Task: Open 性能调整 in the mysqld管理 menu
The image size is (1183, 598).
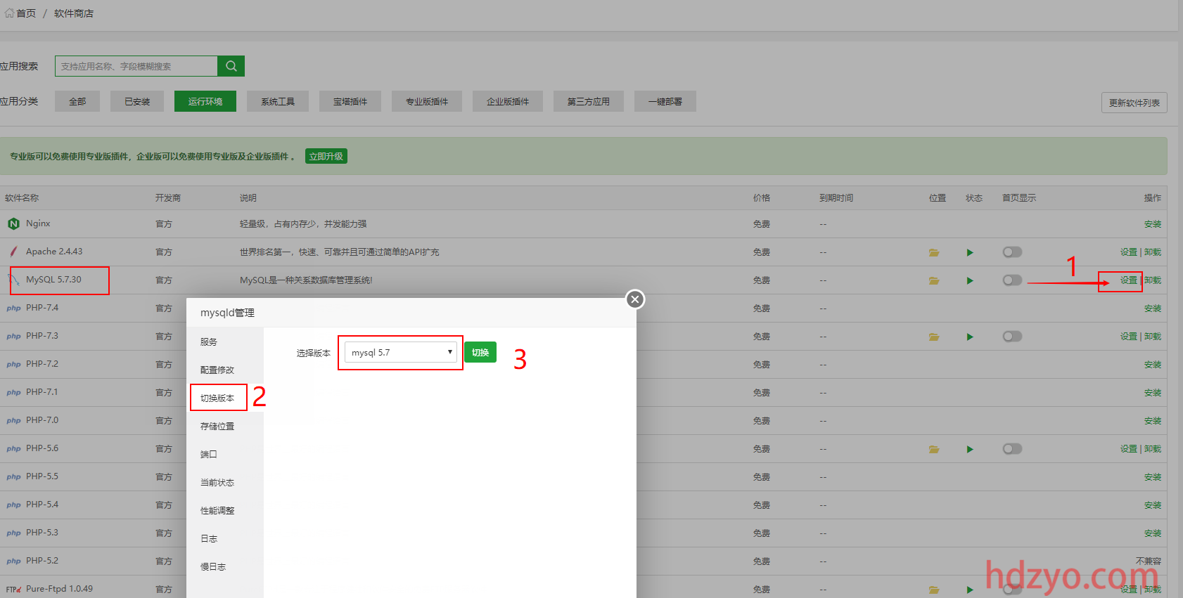Action: pos(225,511)
